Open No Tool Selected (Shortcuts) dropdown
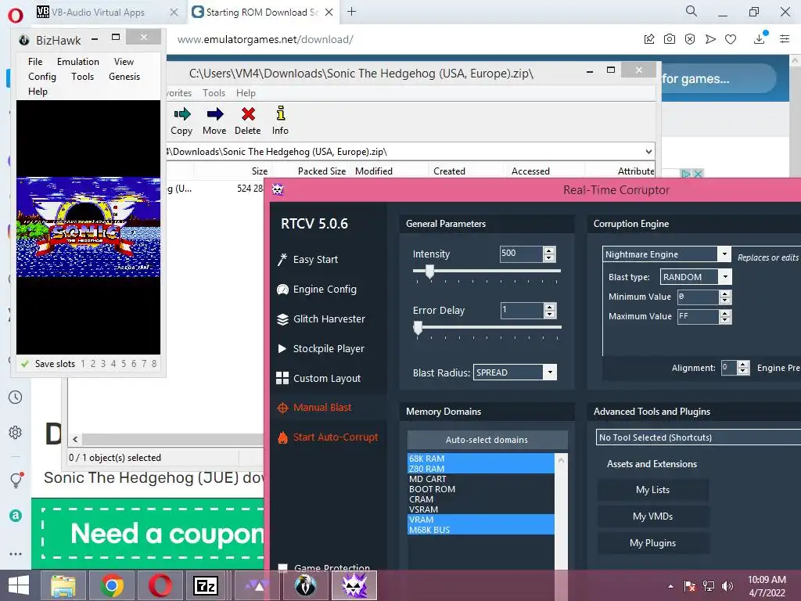 pos(699,437)
